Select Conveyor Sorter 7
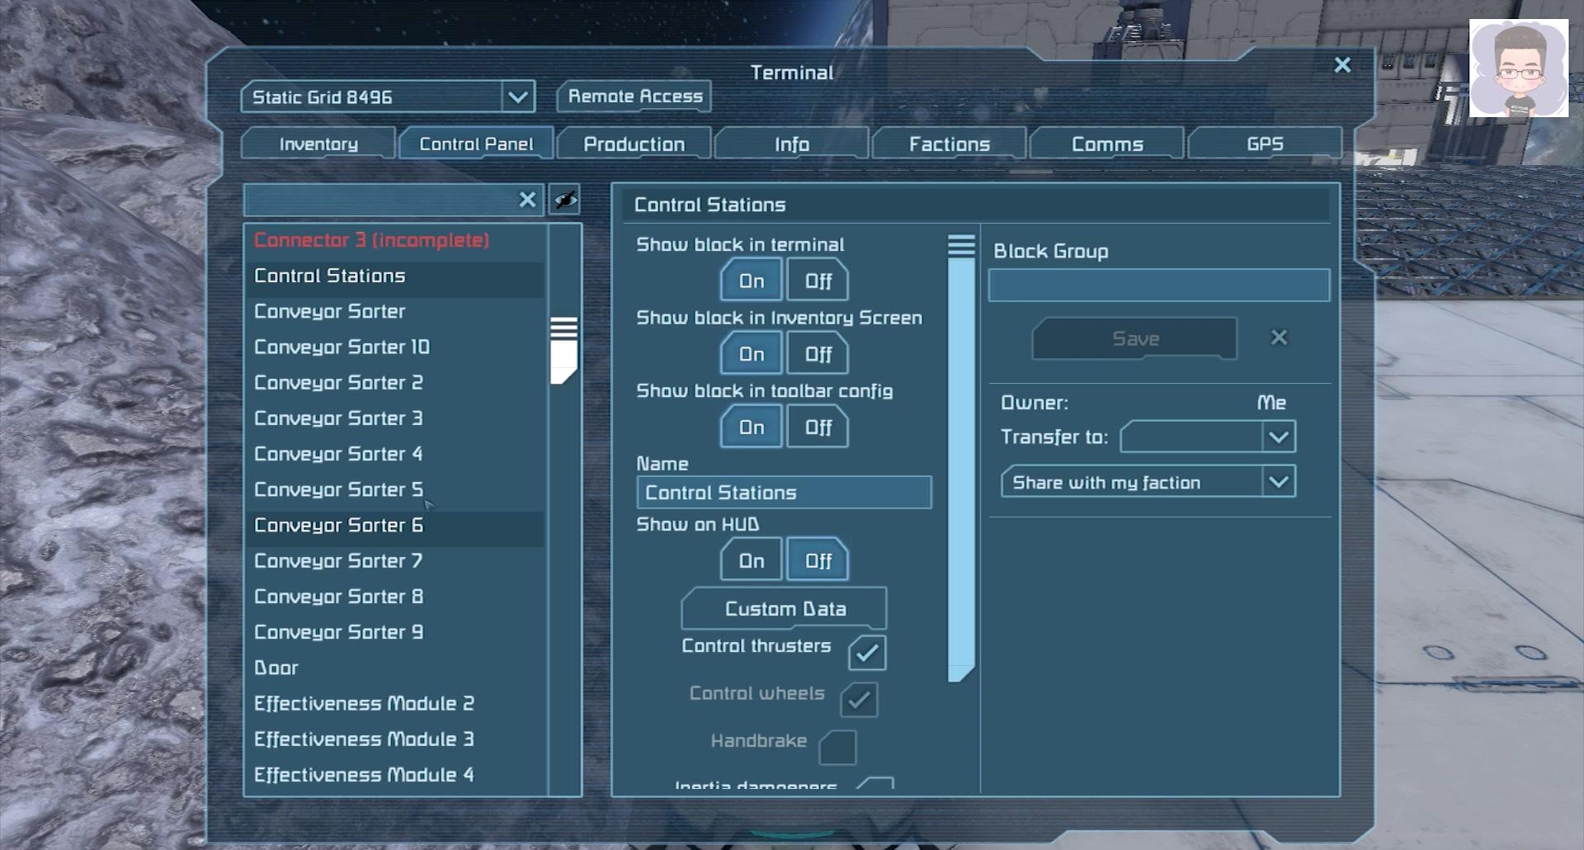Viewport: 1584px width, 850px height. click(x=394, y=561)
